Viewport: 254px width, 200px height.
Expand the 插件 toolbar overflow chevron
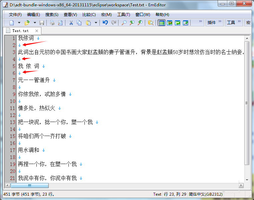(220, 21)
